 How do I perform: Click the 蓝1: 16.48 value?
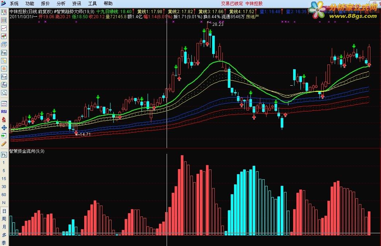[x=270, y=11]
